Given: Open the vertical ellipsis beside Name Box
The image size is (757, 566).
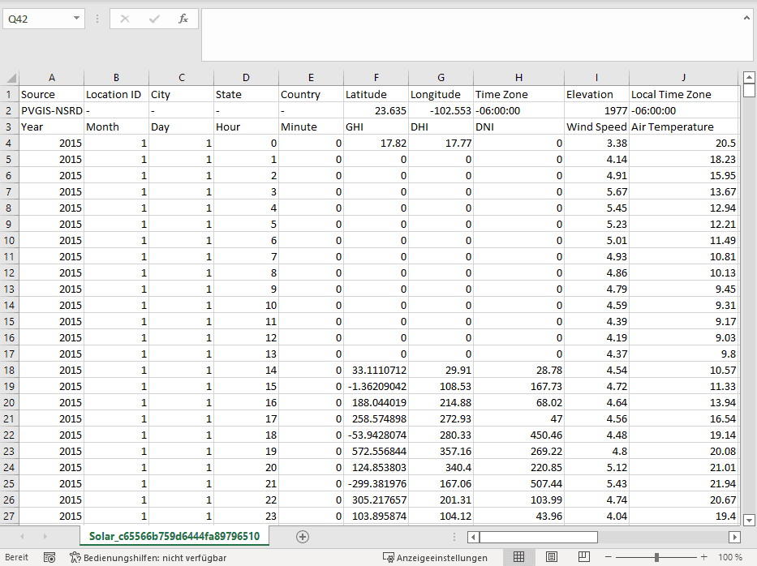Looking at the screenshot, I should click(x=96, y=19).
